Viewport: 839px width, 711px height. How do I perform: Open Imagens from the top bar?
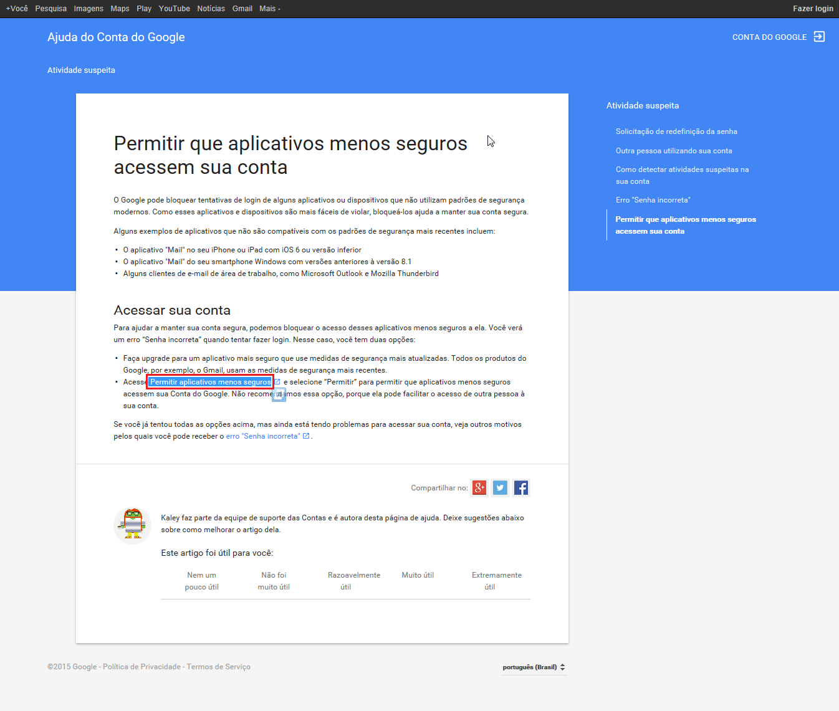(89, 9)
